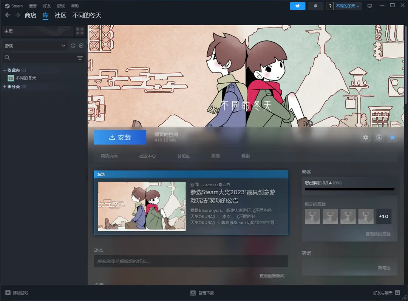This screenshot has width=408, height=301.
Task: Click 查看最新新闻 link
Action: [x=272, y=276]
